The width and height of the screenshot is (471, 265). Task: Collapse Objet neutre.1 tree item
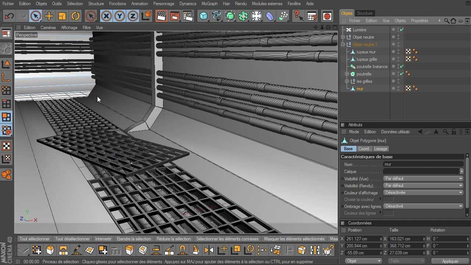coord(343,45)
